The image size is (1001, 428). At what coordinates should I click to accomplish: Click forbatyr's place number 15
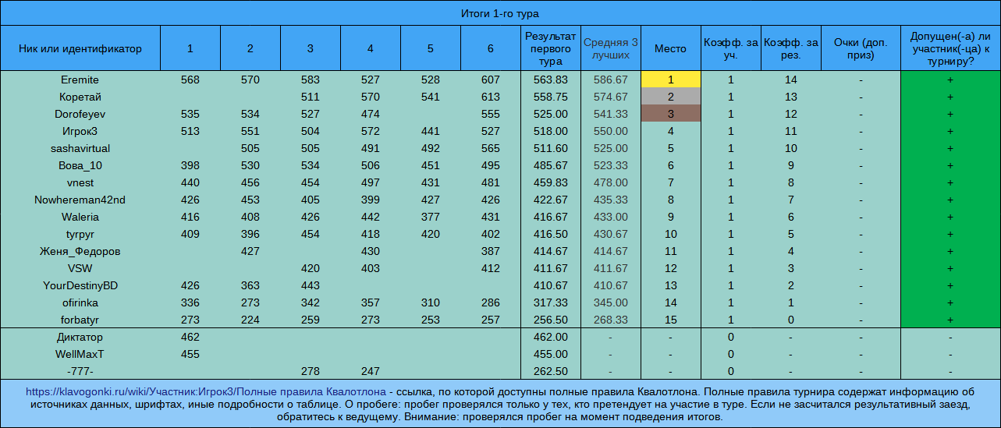point(670,320)
